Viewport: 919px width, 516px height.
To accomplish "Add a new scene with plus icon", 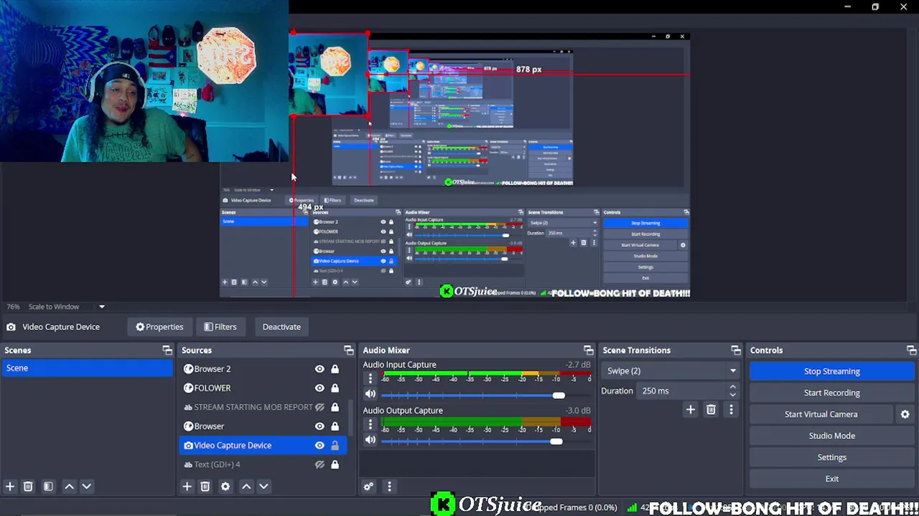I will pos(10,487).
